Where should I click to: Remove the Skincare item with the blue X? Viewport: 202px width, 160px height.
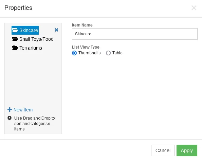(x=56, y=30)
